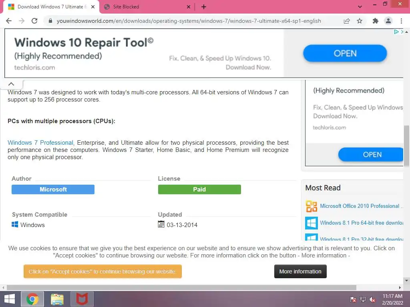Open Chrome profile avatar menu

(x=388, y=21)
